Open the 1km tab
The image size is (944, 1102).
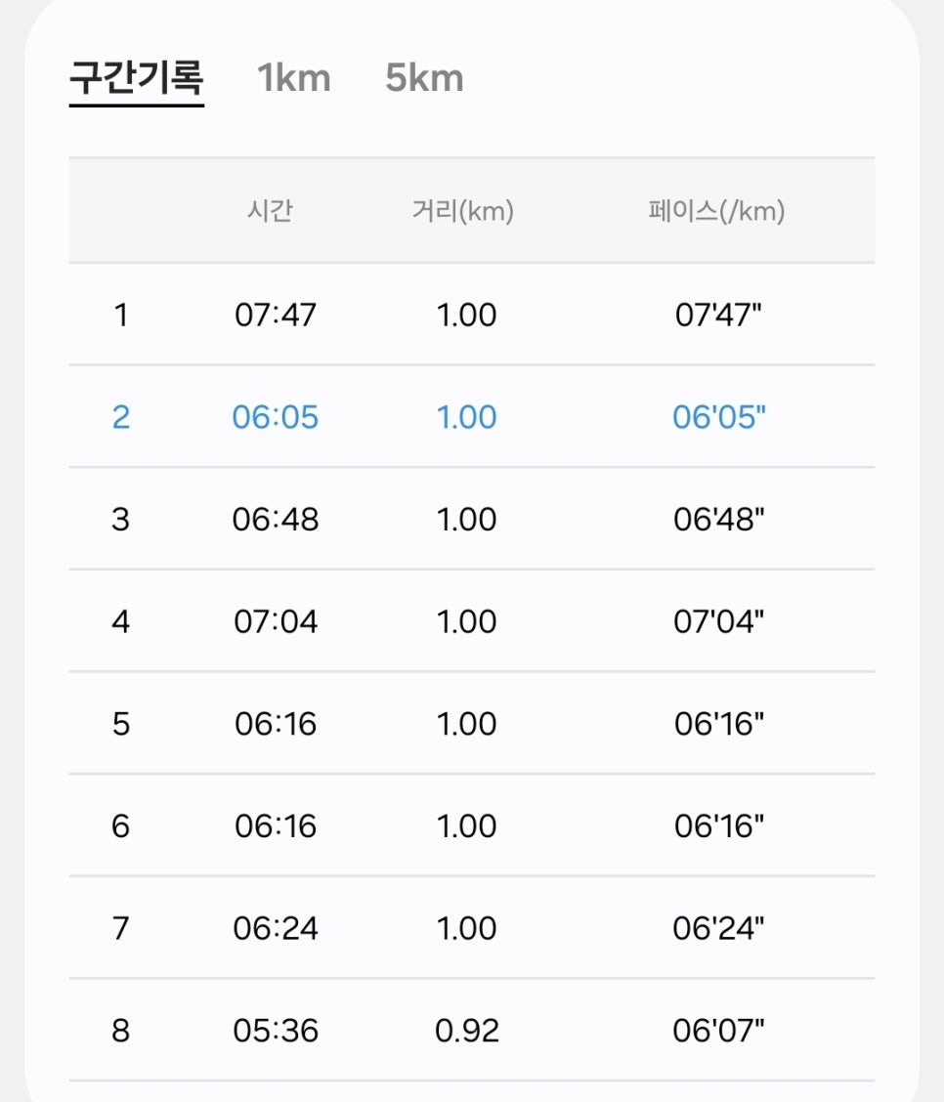[x=294, y=78]
